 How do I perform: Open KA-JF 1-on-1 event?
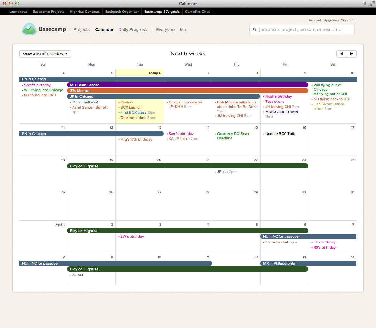[x=183, y=139]
